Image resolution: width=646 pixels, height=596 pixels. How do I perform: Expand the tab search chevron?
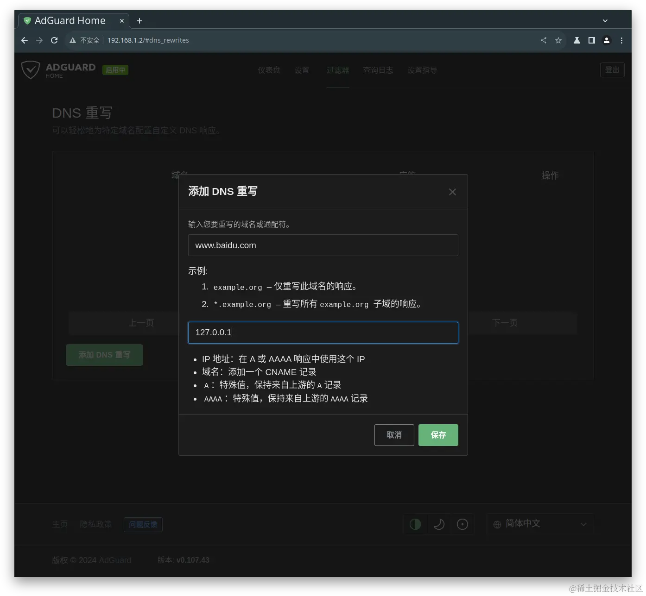click(605, 21)
